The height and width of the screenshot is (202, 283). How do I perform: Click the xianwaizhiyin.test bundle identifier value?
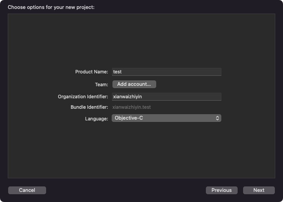click(x=131, y=107)
